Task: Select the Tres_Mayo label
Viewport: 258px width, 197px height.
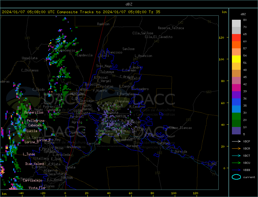Action: 104,66
